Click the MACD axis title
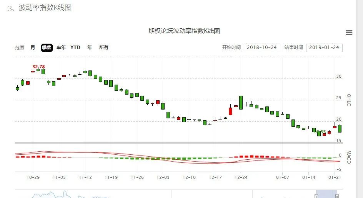 point(349,157)
